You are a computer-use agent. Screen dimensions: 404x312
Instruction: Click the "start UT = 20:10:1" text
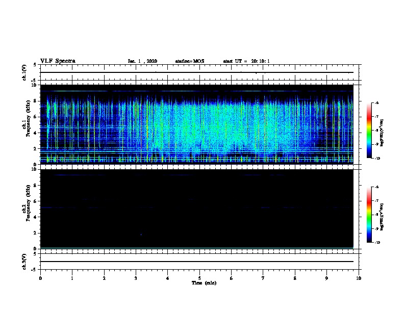[x=246, y=61]
